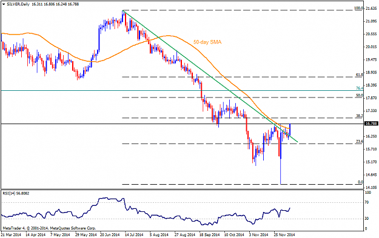Click the 38.2 Fibonacci level label
Screen dimensions: 379x238
click(360, 116)
